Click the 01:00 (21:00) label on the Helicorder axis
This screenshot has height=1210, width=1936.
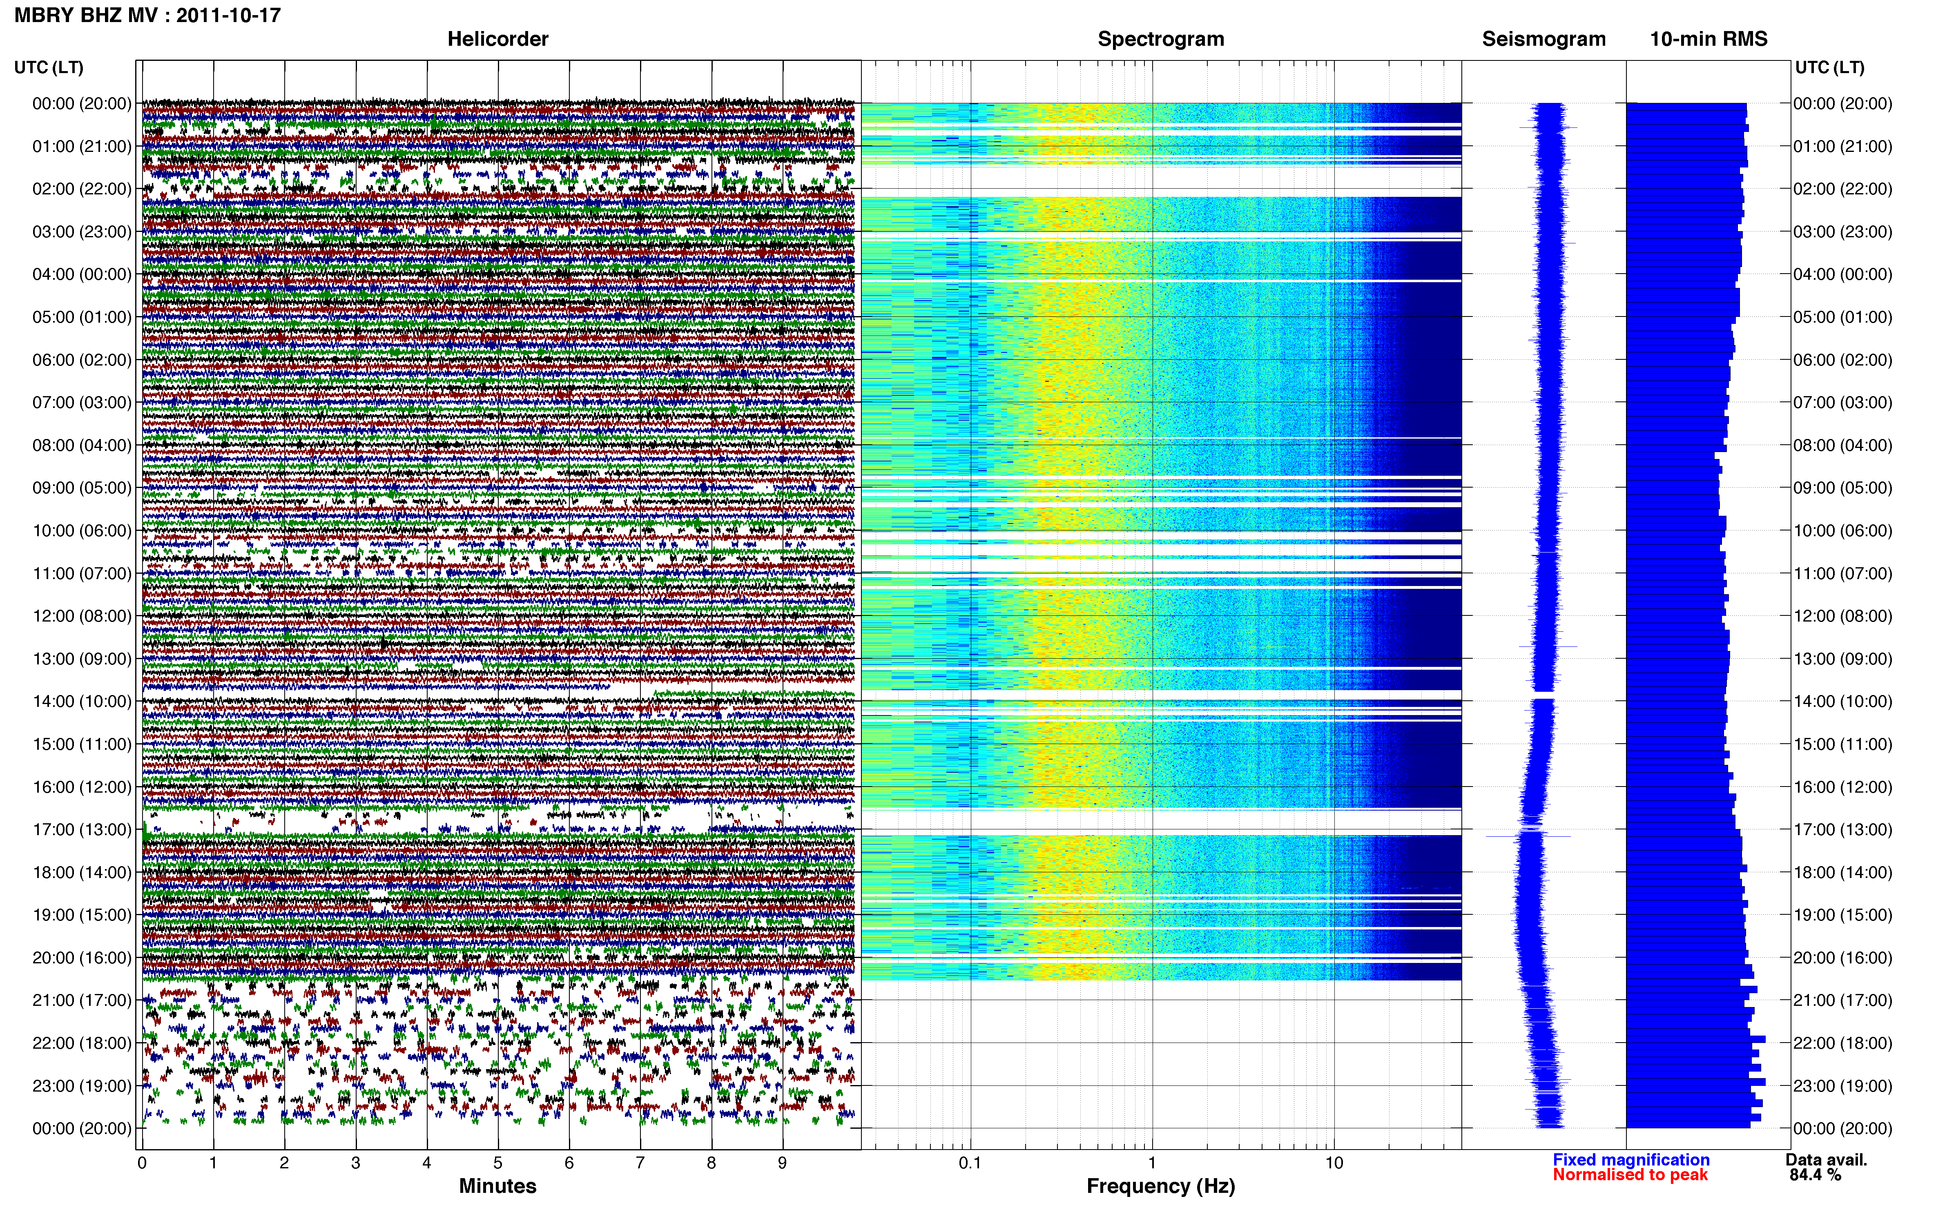82,147
